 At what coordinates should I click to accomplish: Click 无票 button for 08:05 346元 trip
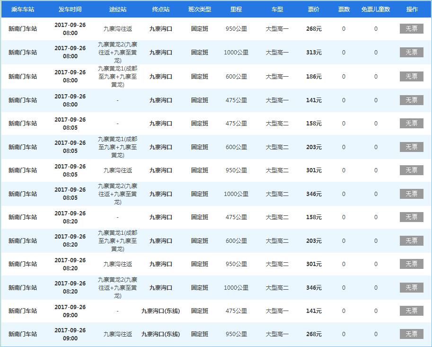coord(411,194)
